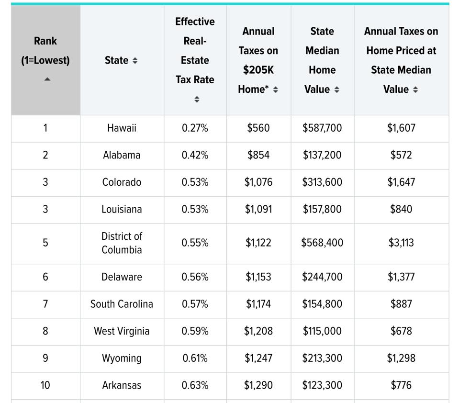This screenshot has height=403, width=459.
Task: Select the Rank (1=Lowest) column header
Action: [x=45, y=51]
